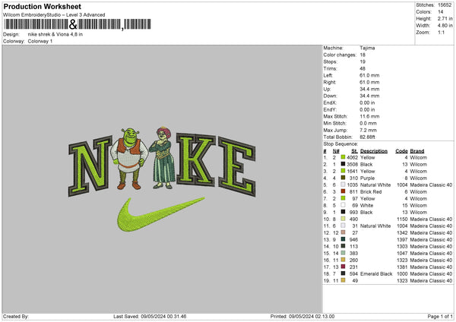Screen dimensions: 456x322
Task: Click the Colors value '14'
Action: click(x=441, y=12)
